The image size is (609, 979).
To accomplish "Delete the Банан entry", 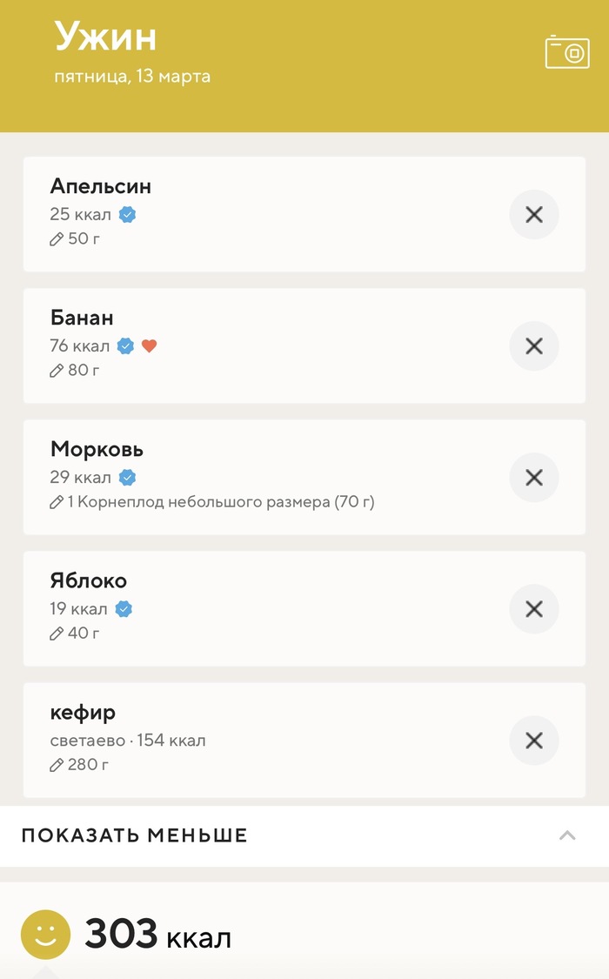I will coord(533,345).
